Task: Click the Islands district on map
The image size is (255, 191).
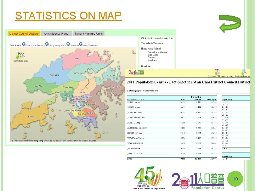Action: coord(31,117)
